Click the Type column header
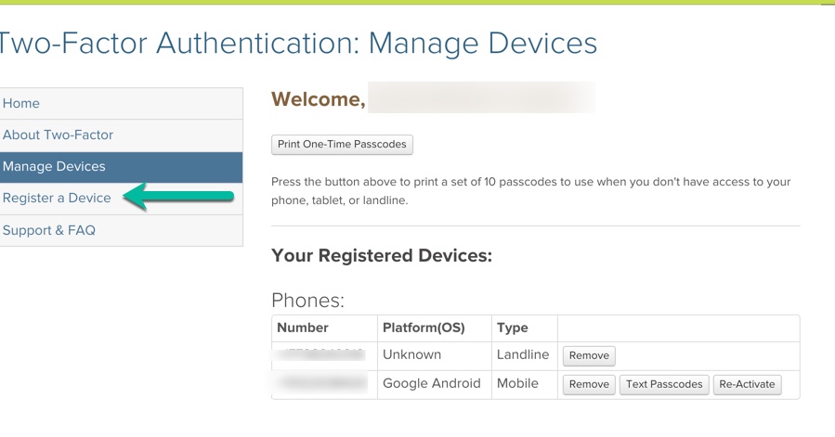 coord(513,328)
